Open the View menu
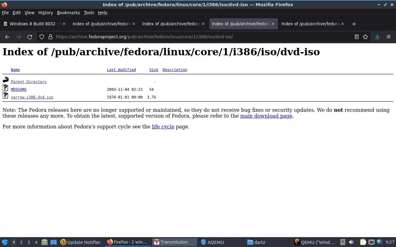The height and width of the screenshot is (247, 396). point(29,13)
